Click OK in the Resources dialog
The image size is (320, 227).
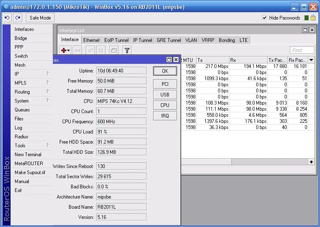(x=165, y=71)
